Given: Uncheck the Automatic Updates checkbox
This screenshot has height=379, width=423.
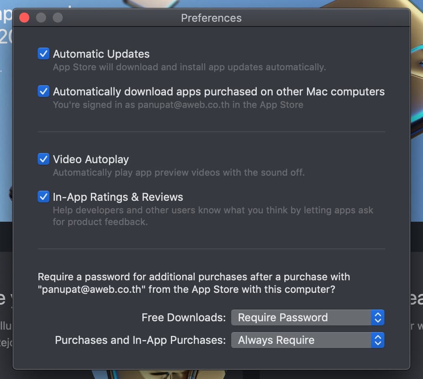Looking at the screenshot, I should (x=44, y=54).
